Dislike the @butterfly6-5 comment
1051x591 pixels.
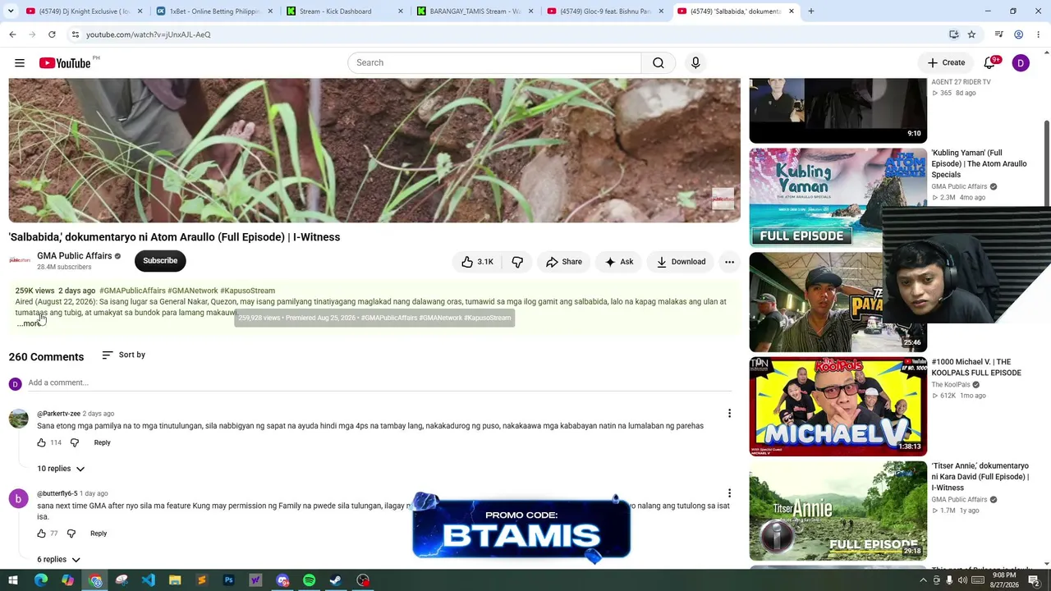click(71, 534)
